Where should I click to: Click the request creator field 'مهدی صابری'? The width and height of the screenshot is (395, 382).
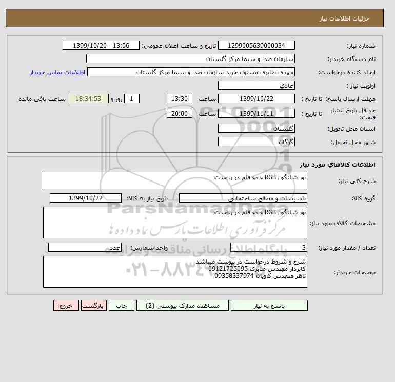click(x=191, y=72)
